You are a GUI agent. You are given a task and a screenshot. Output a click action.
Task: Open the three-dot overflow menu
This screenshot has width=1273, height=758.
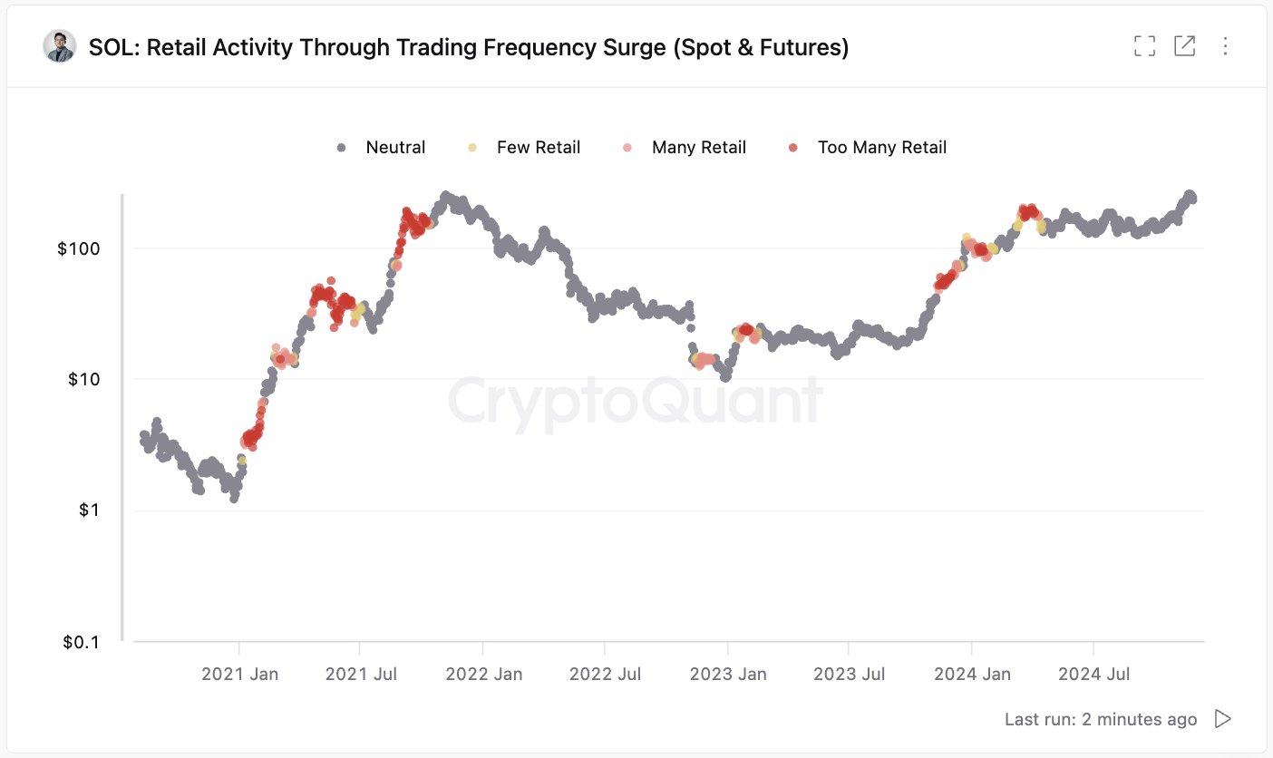click(x=1227, y=45)
